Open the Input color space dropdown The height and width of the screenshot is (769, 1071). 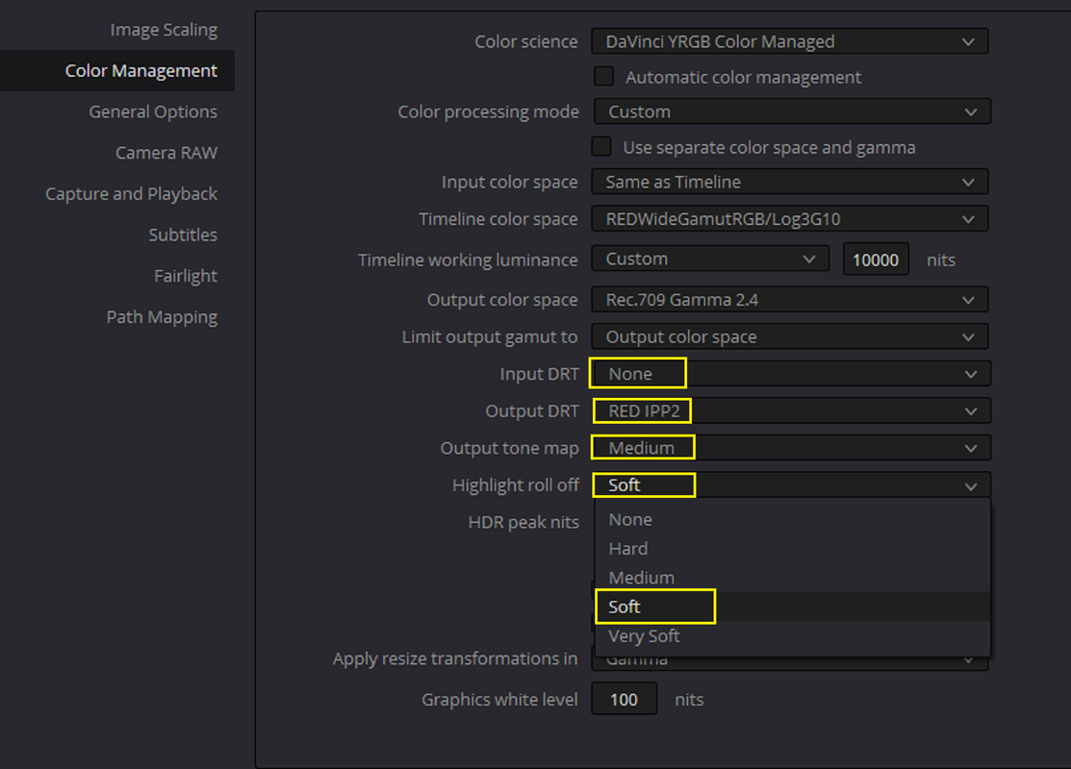pyautogui.click(x=790, y=183)
